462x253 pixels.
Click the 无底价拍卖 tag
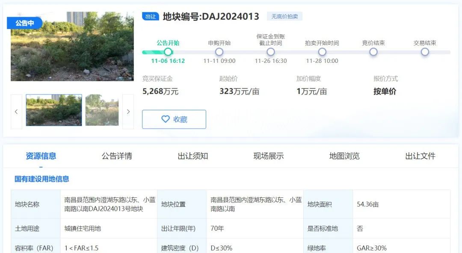click(x=284, y=16)
